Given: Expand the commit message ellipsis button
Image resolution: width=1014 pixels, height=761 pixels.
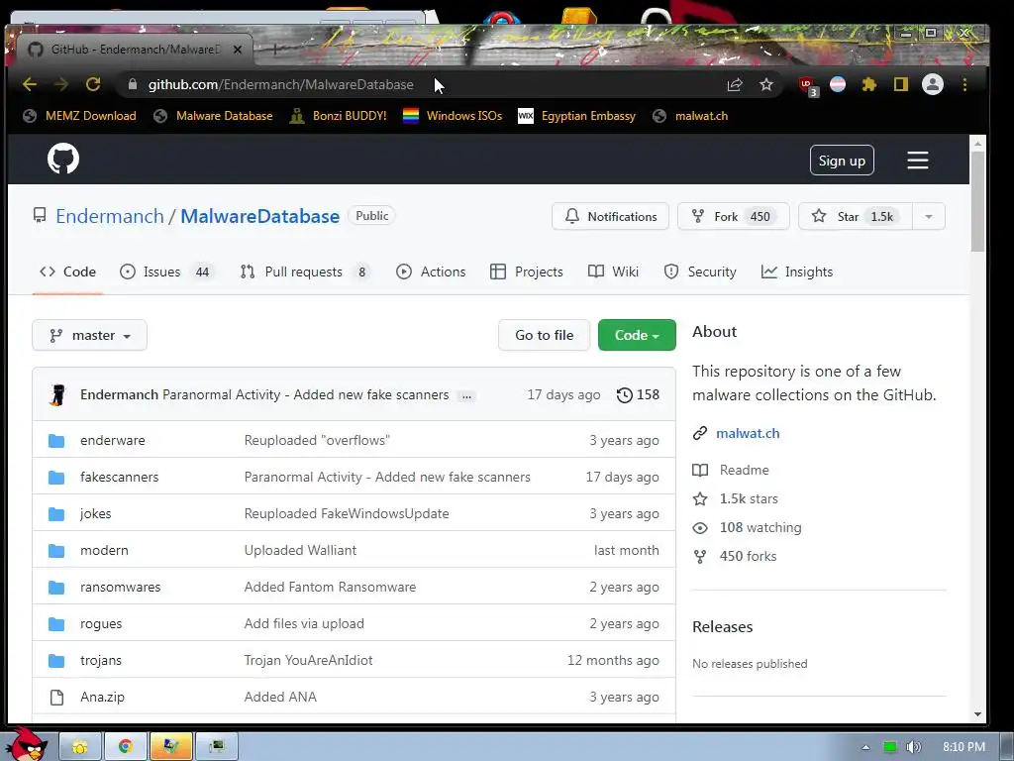Looking at the screenshot, I should [466, 396].
